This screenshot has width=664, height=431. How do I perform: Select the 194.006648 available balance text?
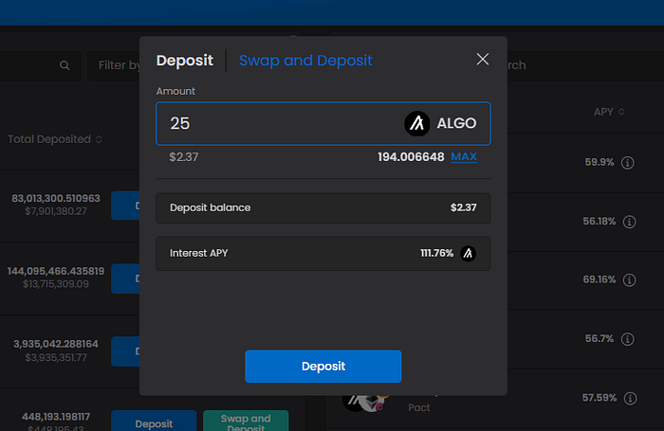(411, 157)
